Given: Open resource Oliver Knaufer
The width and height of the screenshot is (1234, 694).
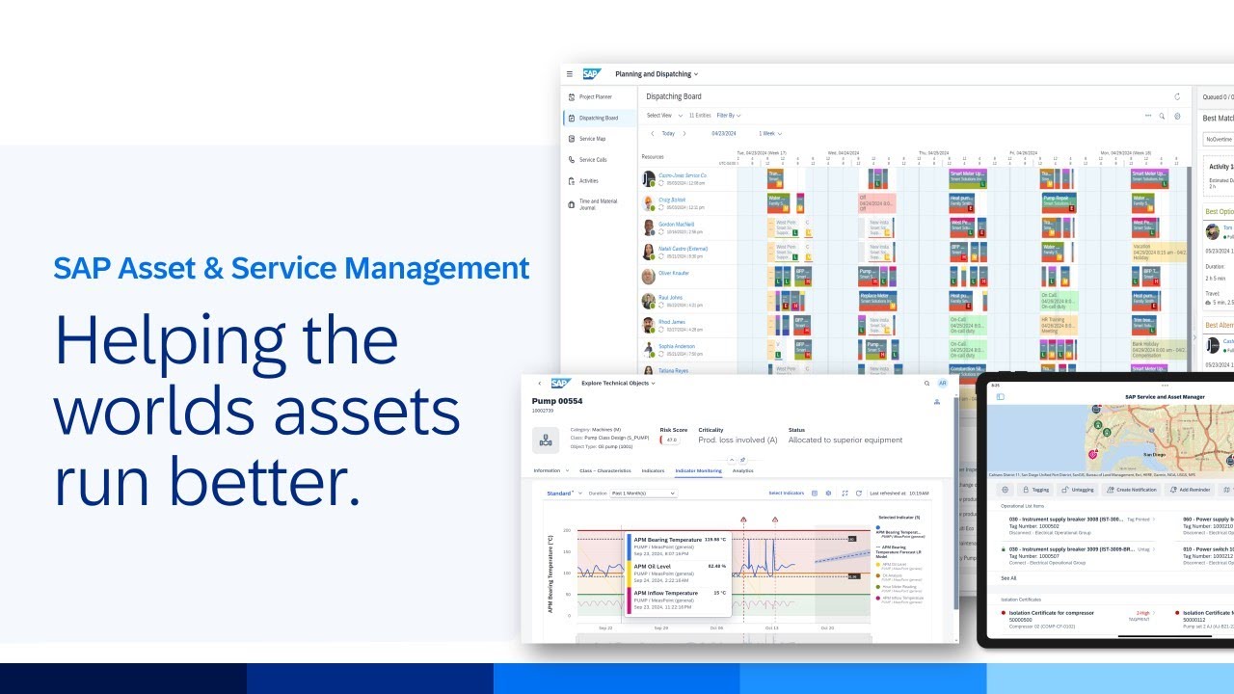Looking at the screenshot, I should [x=674, y=273].
